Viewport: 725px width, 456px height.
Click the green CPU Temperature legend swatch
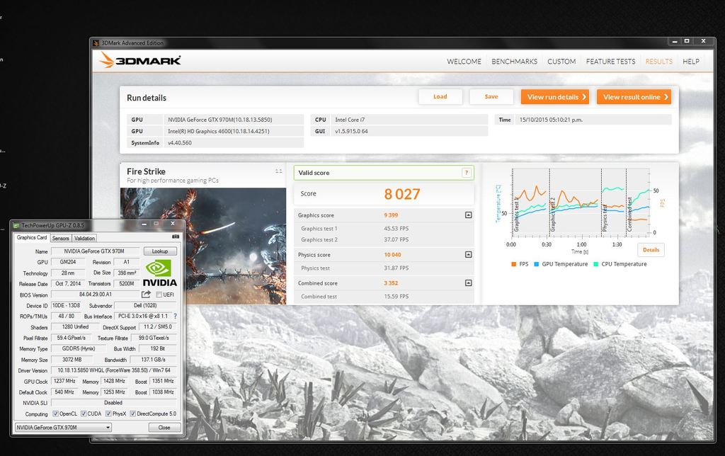point(596,264)
